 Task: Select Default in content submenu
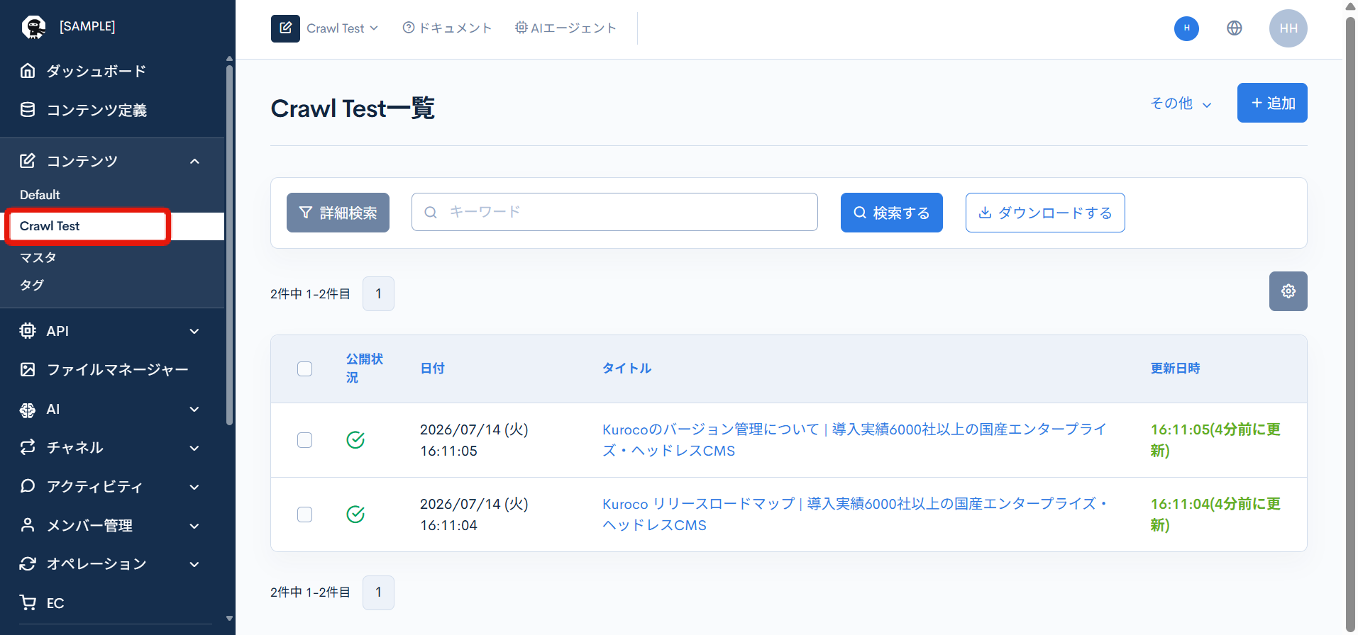coord(40,195)
